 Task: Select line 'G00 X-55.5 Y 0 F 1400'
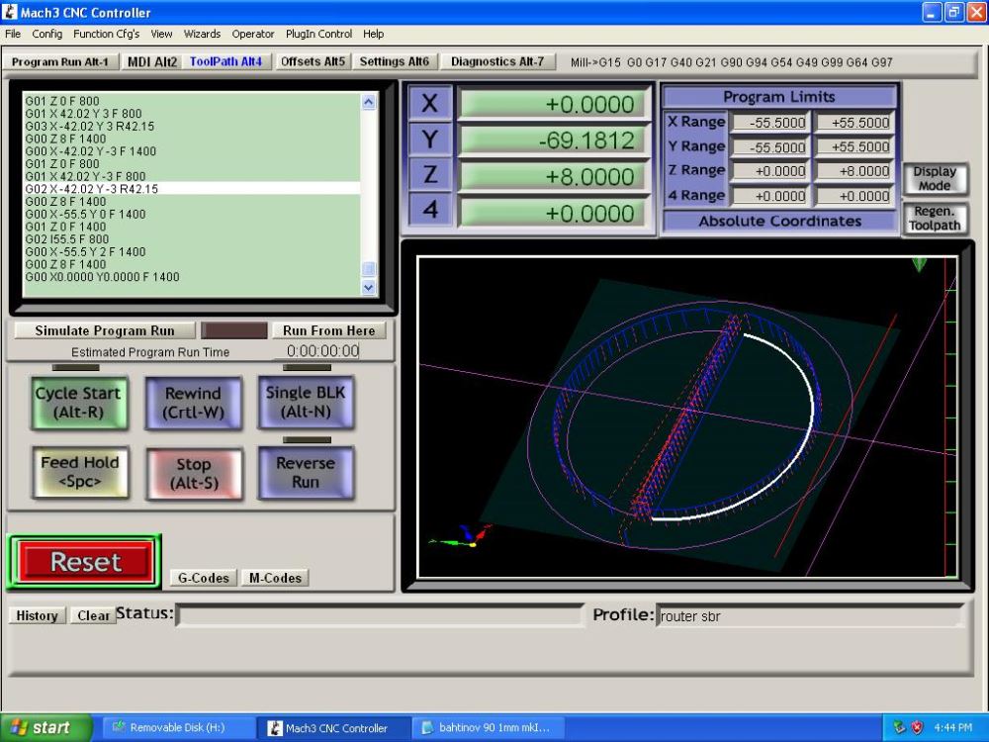pyautogui.click(x=85, y=214)
